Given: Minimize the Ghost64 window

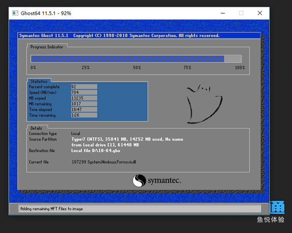Looking at the screenshot, I should click(x=223, y=13).
